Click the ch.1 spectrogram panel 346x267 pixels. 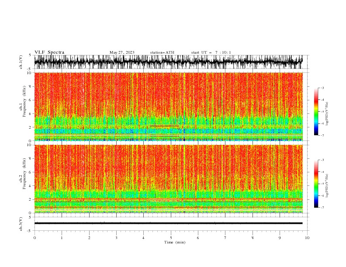(x=169, y=106)
